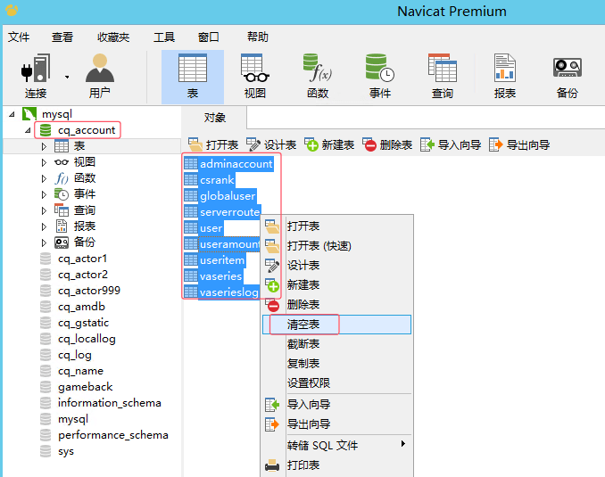The width and height of the screenshot is (605, 477).
Task: Select the csrank table
Action: [209, 180]
